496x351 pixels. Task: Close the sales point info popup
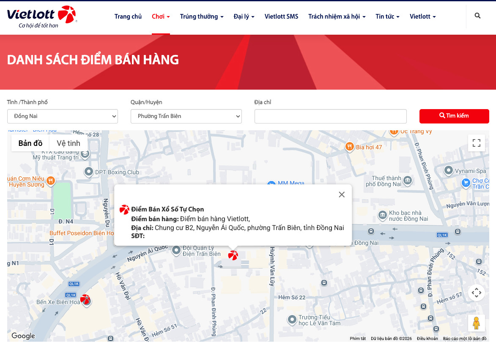tap(342, 195)
